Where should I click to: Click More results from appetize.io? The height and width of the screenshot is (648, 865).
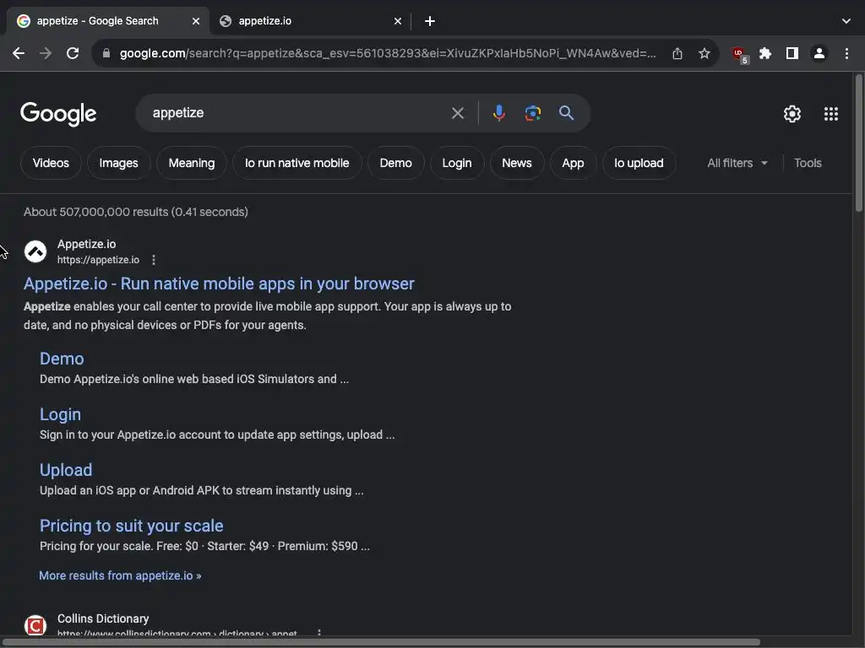[120, 575]
